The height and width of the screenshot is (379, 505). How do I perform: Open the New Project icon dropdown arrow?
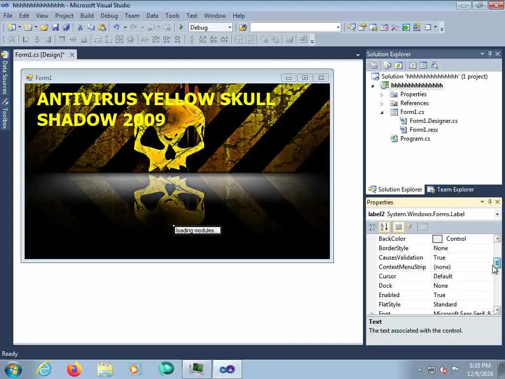19,28
